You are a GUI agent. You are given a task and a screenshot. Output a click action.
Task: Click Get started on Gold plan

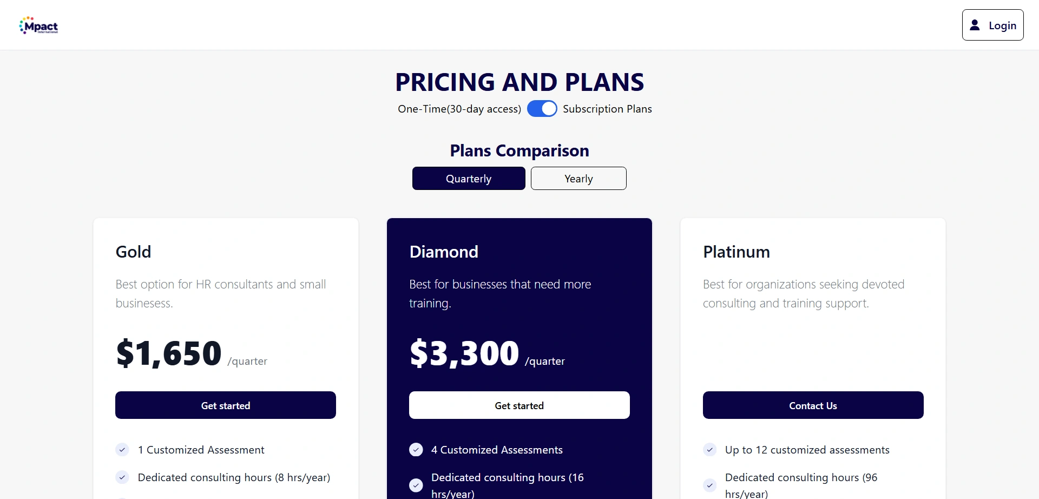tap(226, 405)
